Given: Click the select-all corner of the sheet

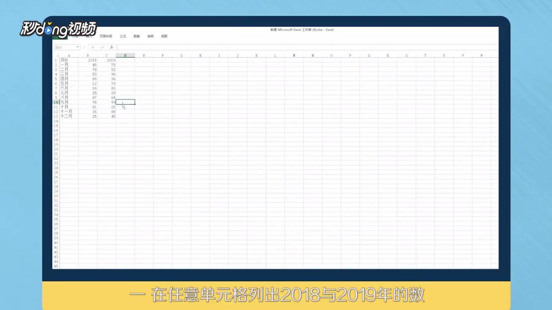Looking at the screenshot, I should [x=56, y=56].
